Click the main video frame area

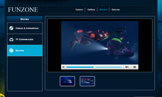coord(100,43)
